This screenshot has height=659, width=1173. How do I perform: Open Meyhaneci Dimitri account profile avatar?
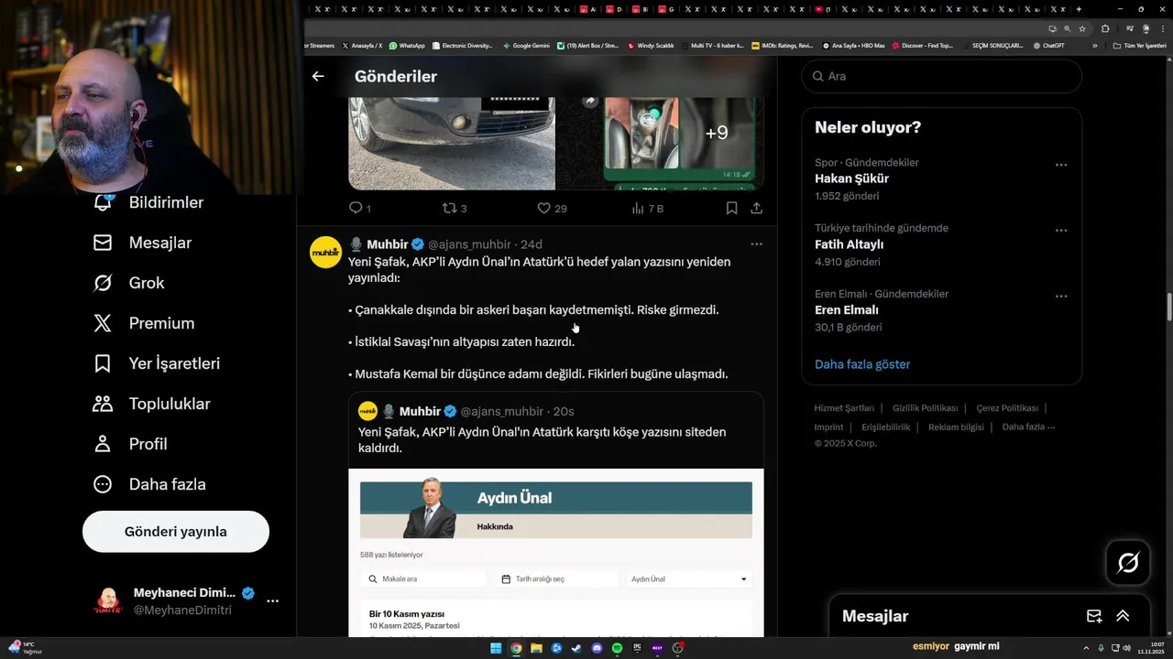pos(108,601)
